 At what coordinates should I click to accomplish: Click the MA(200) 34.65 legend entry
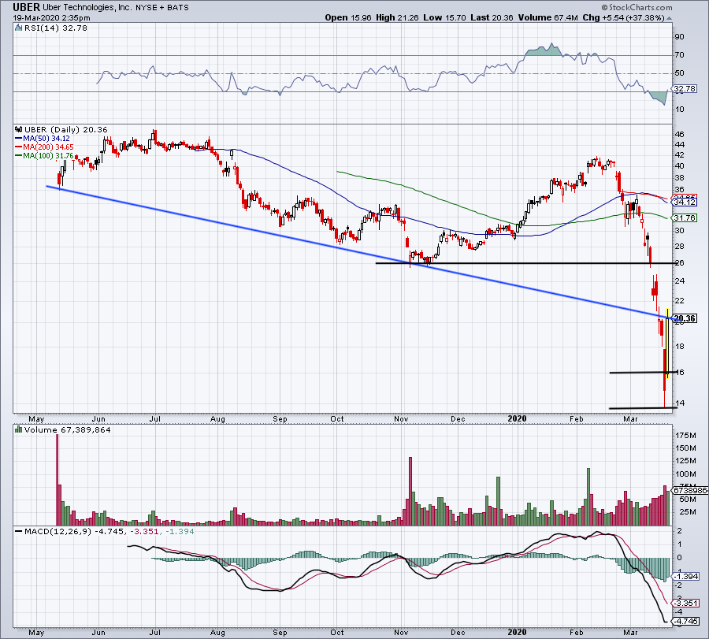(x=44, y=147)
